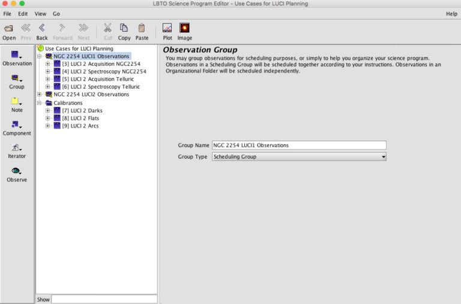Click the observation icon for [5] LUCI 2 Acquisition Telluric
This screenshot has height=304, width=461.
click(57, 79)
